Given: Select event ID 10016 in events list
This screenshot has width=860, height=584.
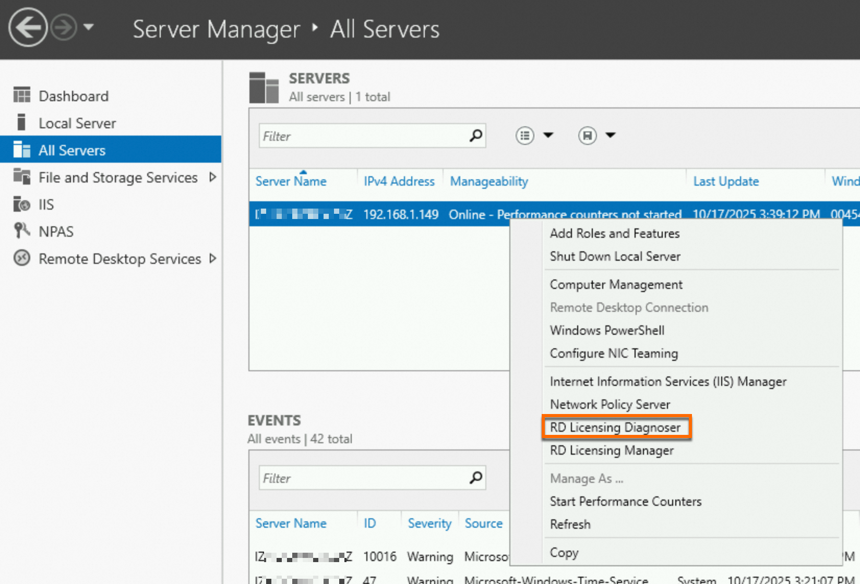Looking at the screenshot, I should tap(380, 556).
